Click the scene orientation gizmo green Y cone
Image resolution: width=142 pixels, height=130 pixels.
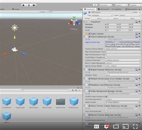click(x=74, y=18)
